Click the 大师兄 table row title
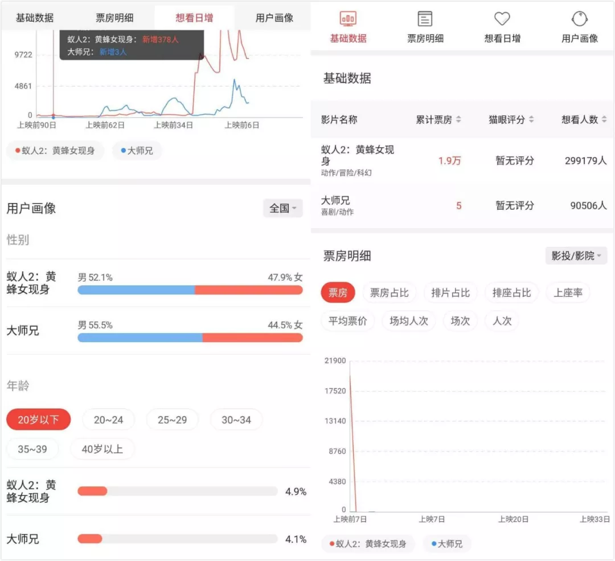615x561 pixels. (x=335, y=200)
